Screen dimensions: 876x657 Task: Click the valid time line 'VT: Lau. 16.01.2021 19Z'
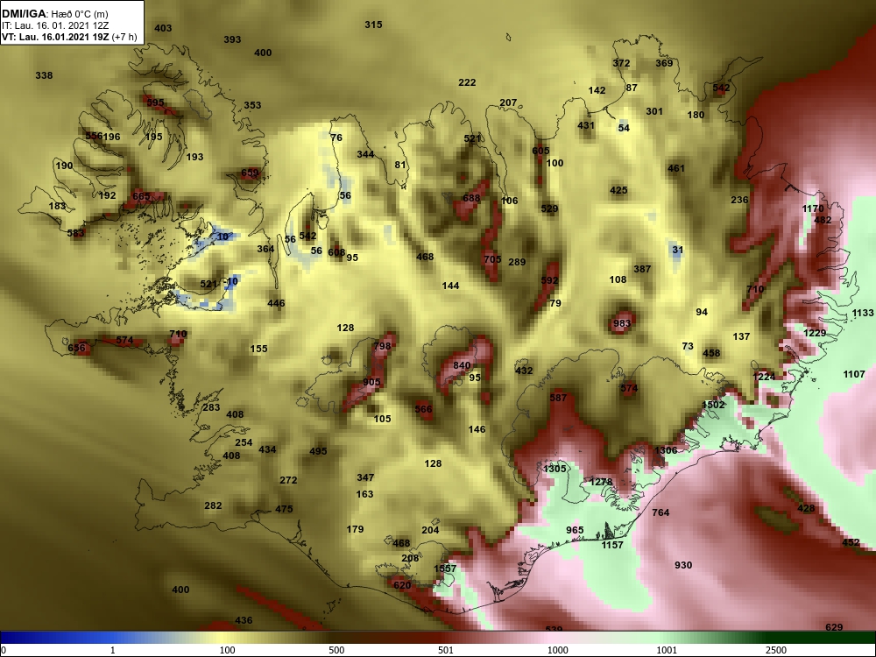point(56,37)
